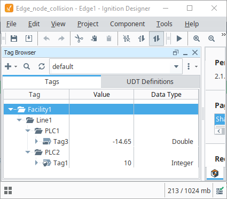Select the Tag1 tag
The height and width of the screenshot is (199, 227).
pos(60,163)
